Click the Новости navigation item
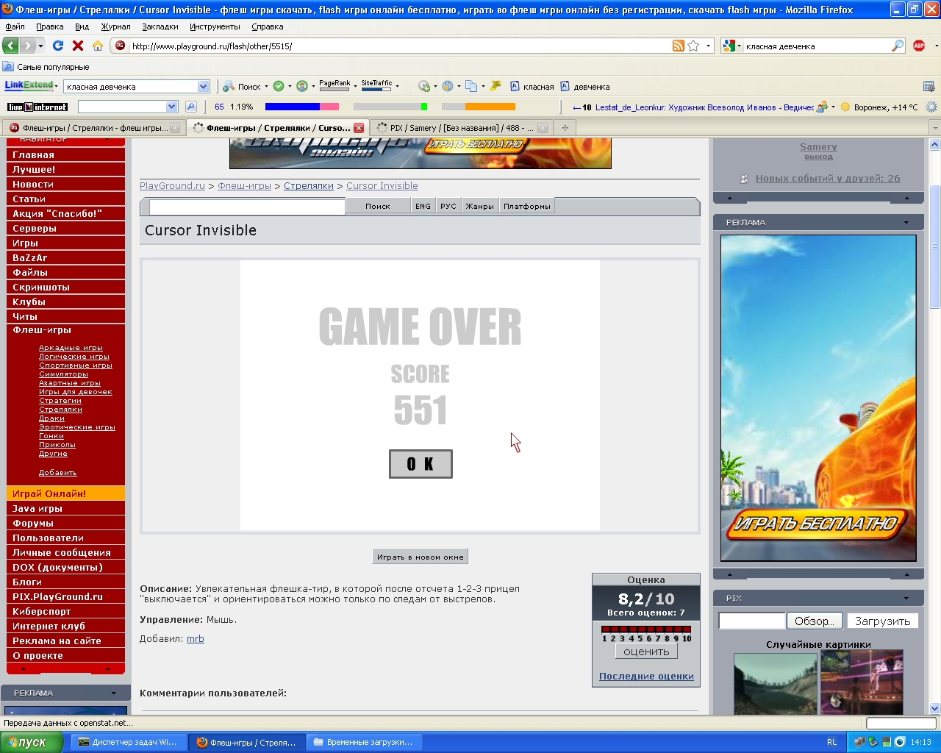The width and height of the screenshot is (941, 753). pos(66,185)
